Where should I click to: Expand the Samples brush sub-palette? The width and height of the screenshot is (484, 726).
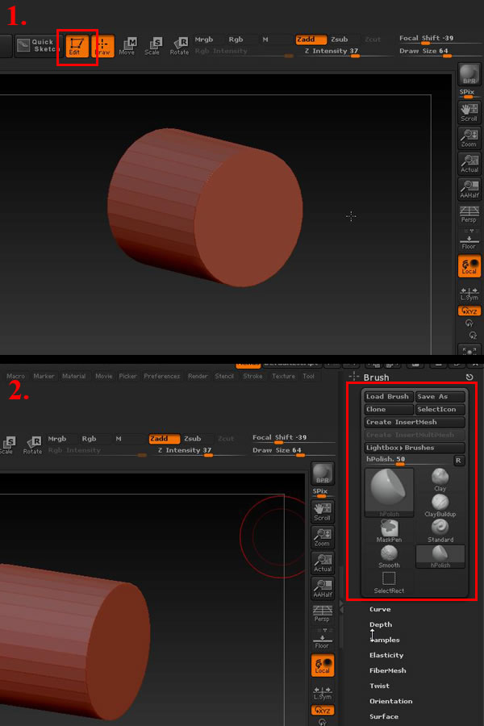pos(385,640)
